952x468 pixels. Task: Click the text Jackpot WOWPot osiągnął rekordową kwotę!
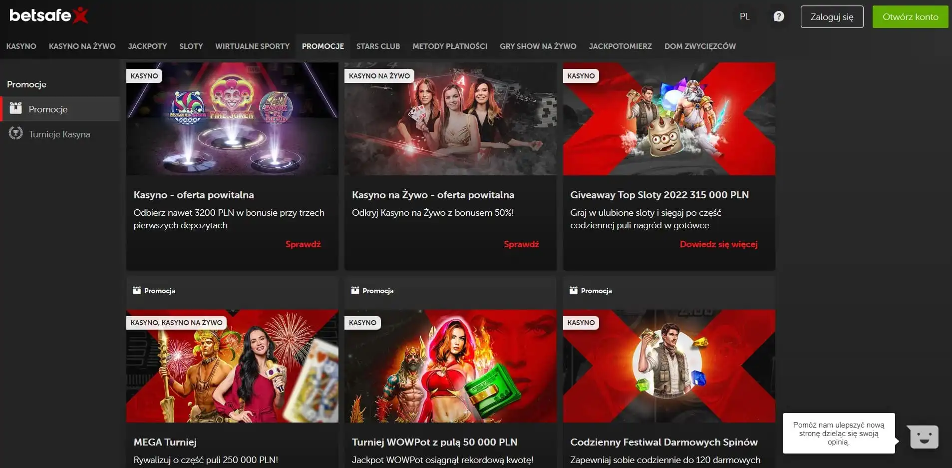point(442,460)
